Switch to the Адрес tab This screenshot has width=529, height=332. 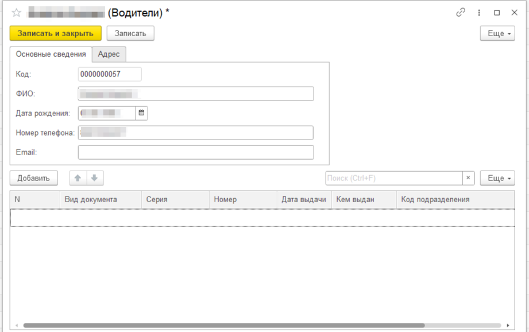pyautogui.click(x=109, y=54)
